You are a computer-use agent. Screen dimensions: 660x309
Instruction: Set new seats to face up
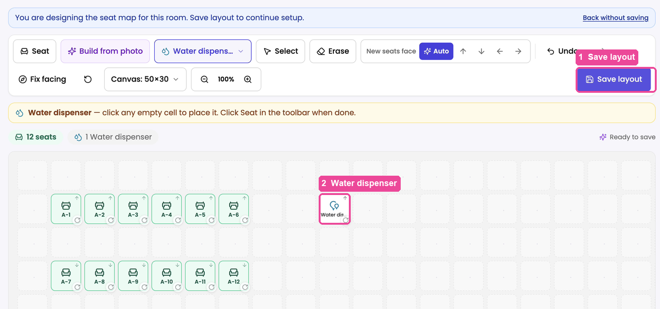coord(463,51)
